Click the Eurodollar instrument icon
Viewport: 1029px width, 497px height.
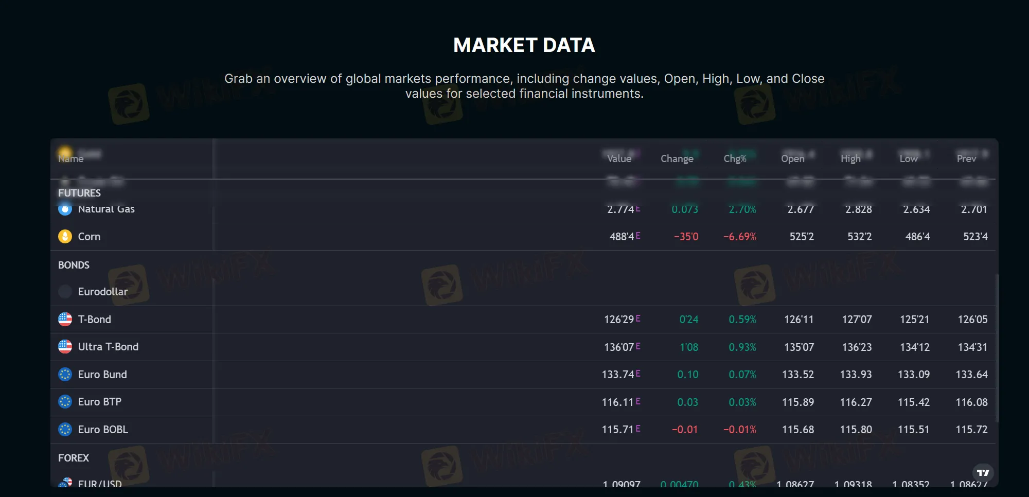(65, 292)
